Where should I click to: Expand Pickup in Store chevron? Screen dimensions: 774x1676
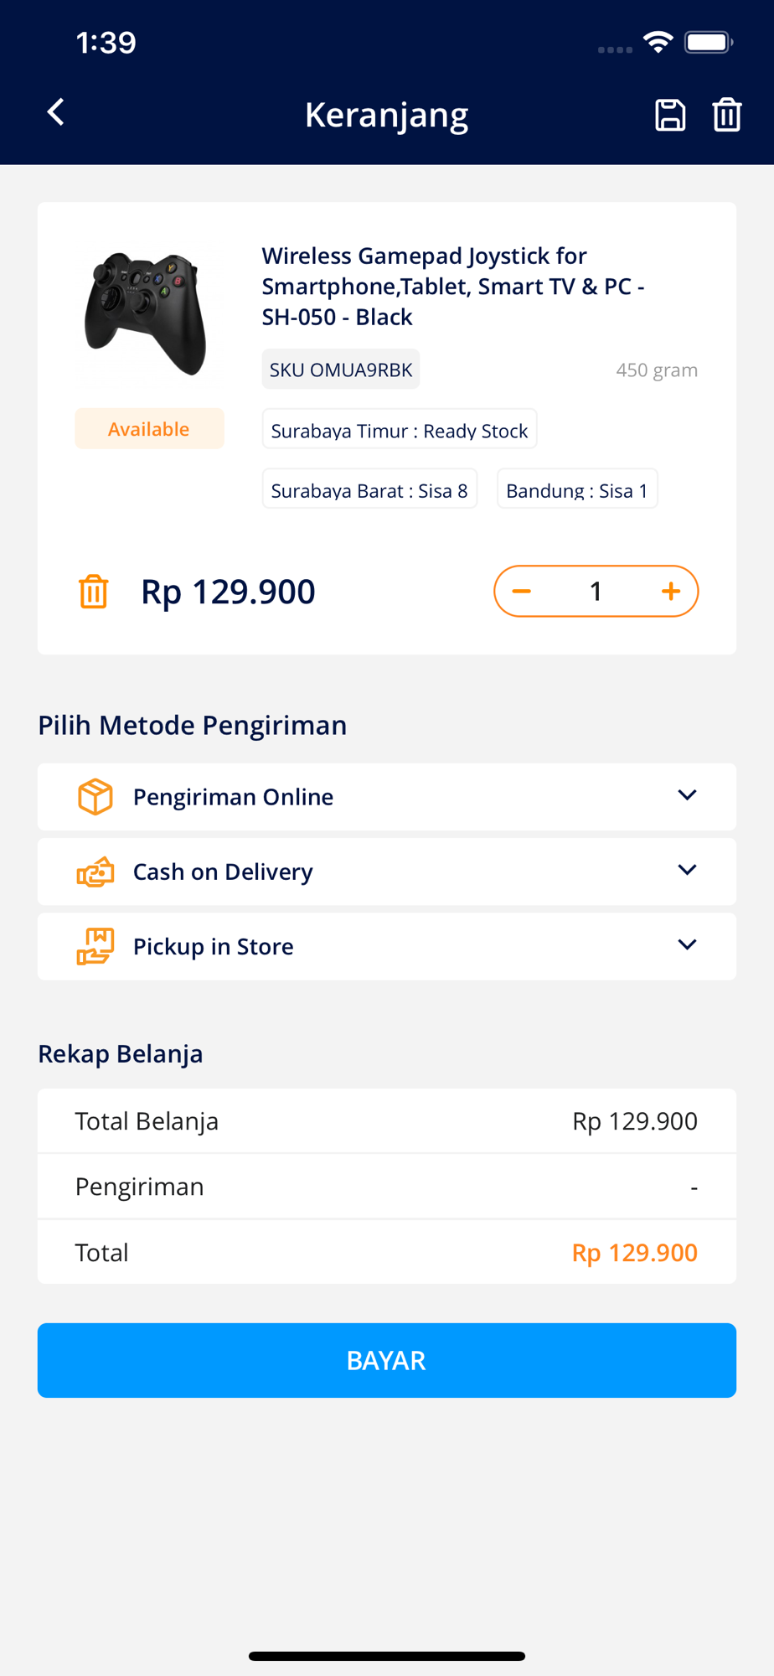[687, 944]
